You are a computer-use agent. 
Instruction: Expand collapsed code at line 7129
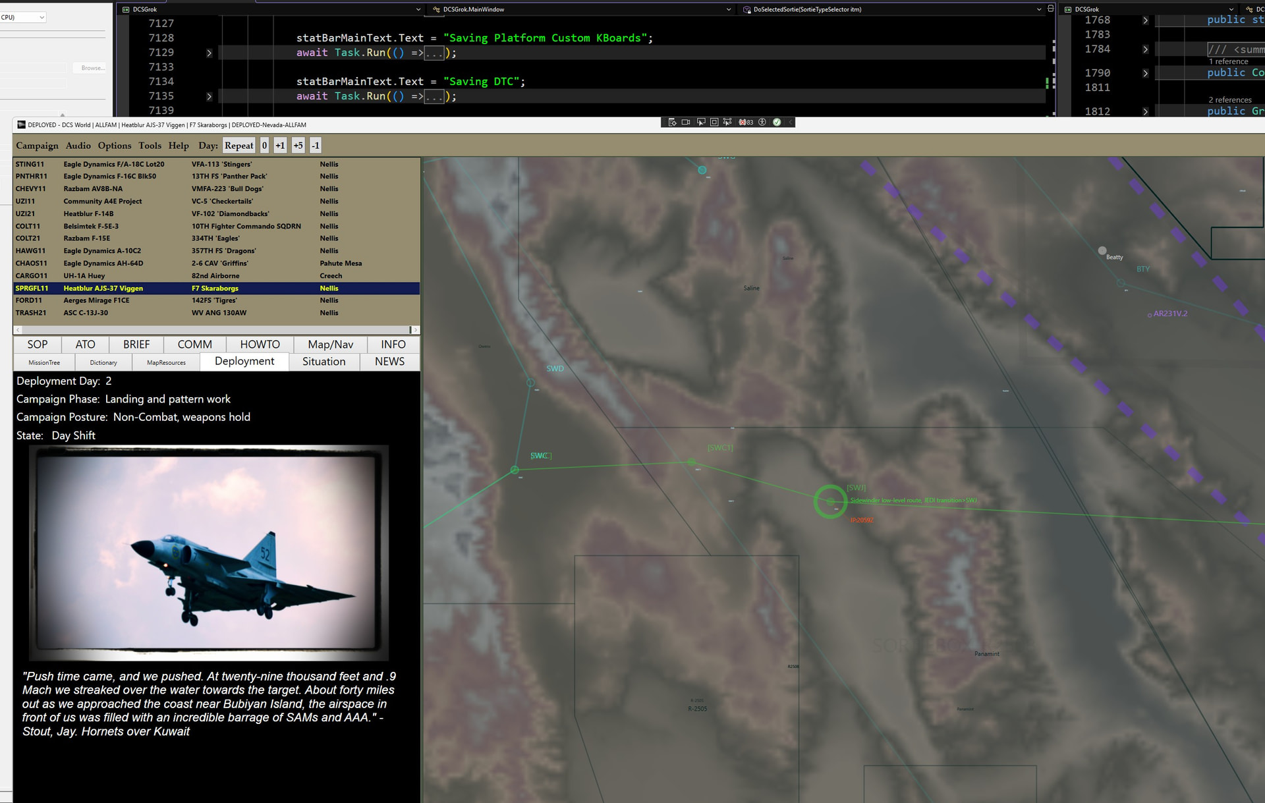[209, 53]
